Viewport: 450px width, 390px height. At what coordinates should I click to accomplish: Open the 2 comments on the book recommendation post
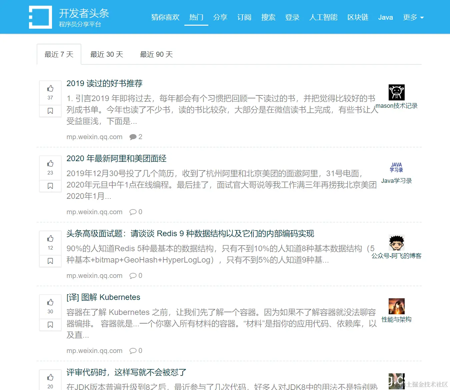tap(136, 136)
